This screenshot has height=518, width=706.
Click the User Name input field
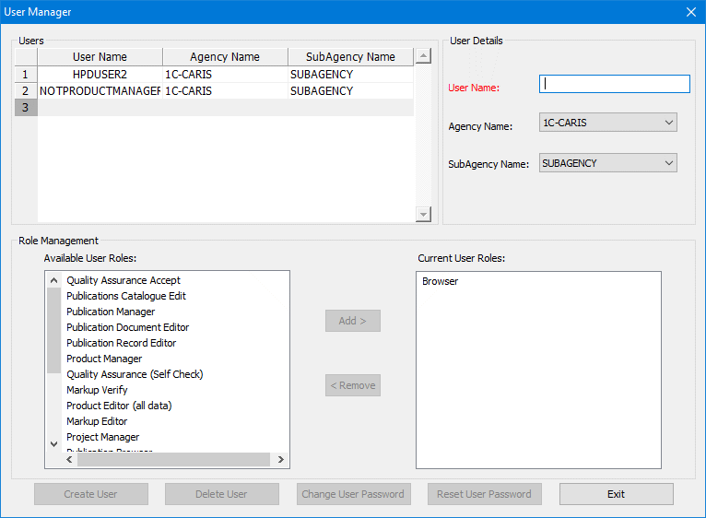(x=614, y=84)
